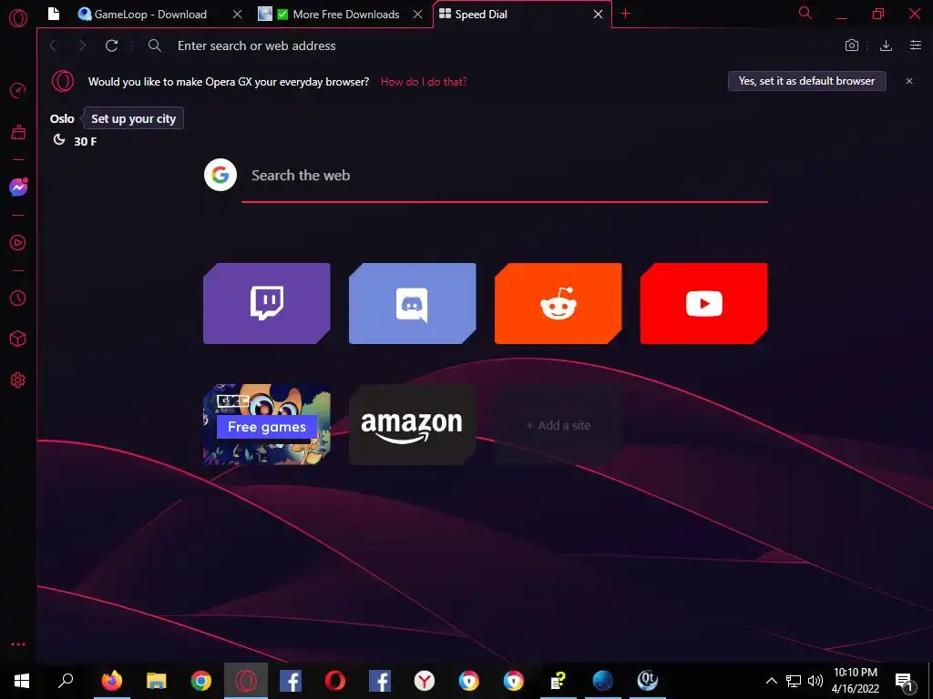This screenshot has width=933, height=699.
Task: Open sidebar three-dots setup menu
Action: [x=18, y=644]
